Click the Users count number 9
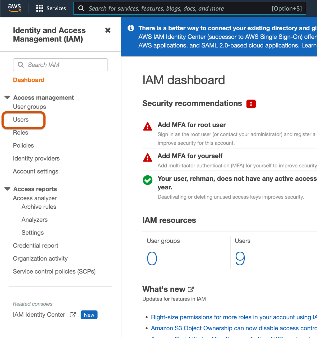Image resolution: width=317 pixels, height=338 pixels. (x=240, y=259)
